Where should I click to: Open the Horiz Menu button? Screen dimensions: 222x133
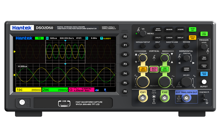[187, 69]
